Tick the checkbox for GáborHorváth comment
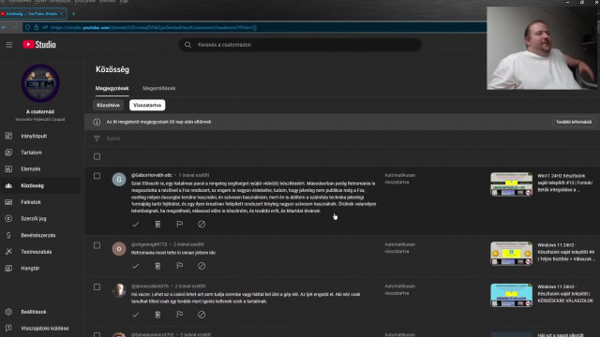Viewport: 600px width, 337px height. click(97, 176)
